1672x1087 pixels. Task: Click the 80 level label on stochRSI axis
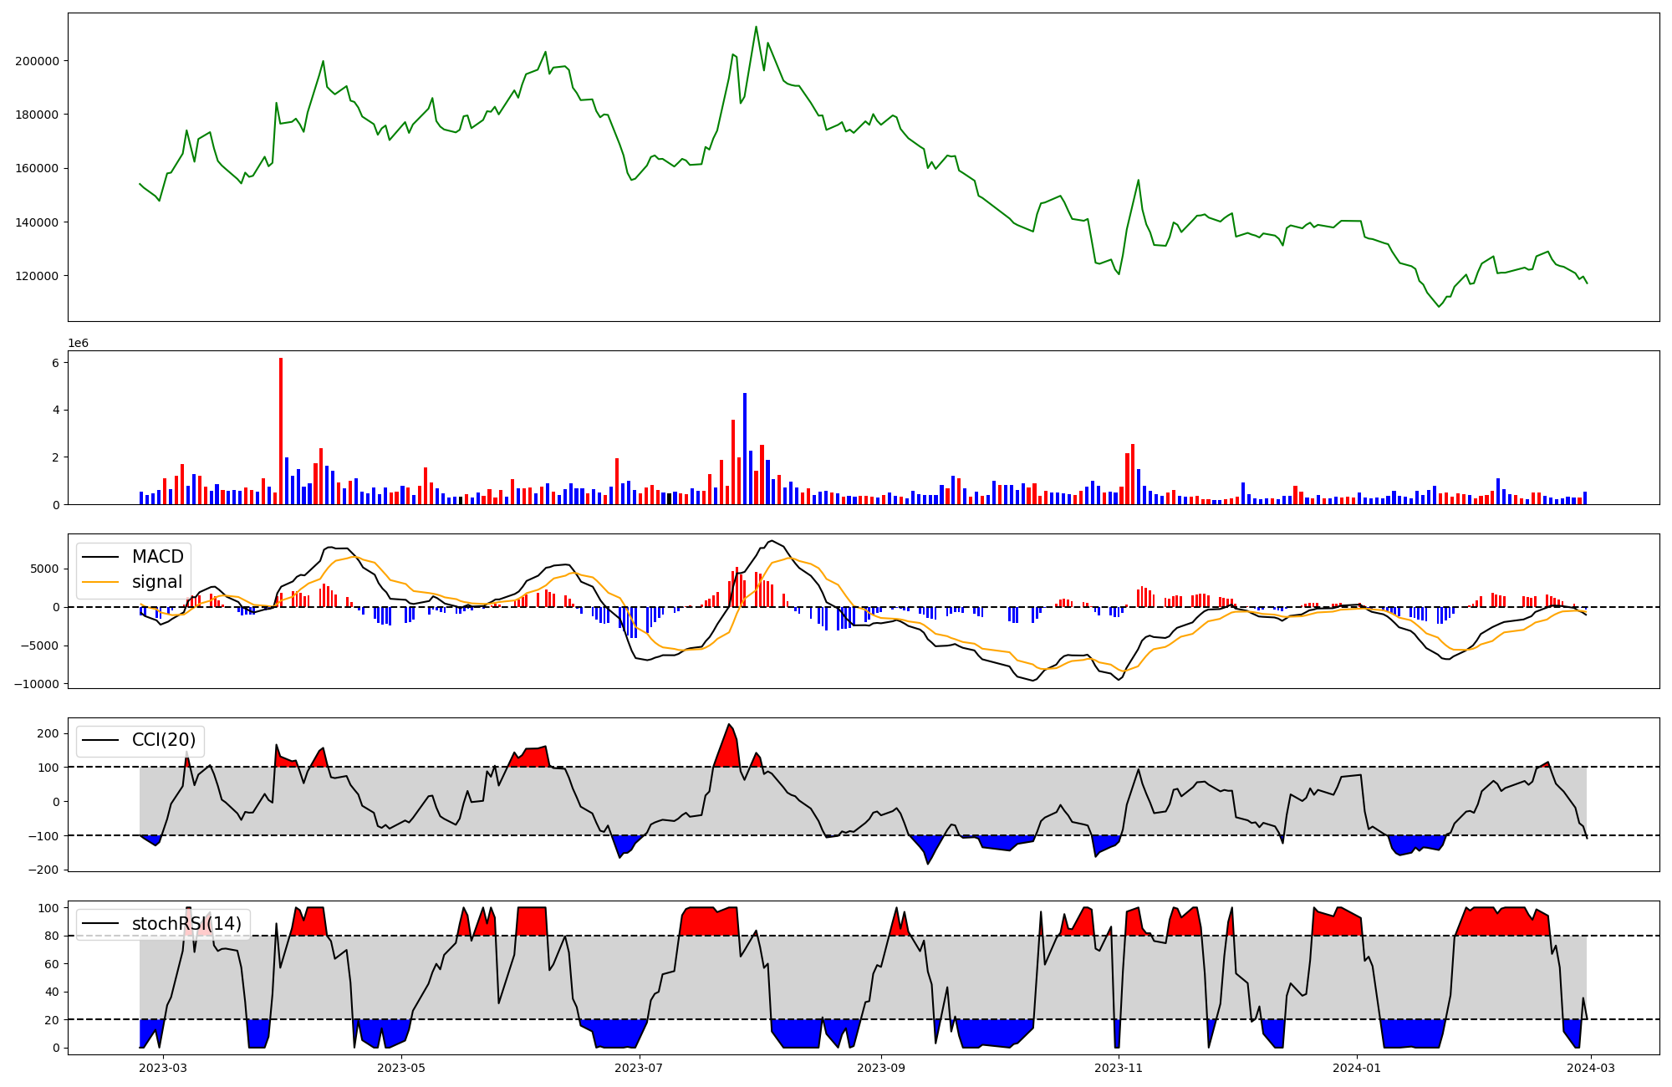(x=53, y=936)
